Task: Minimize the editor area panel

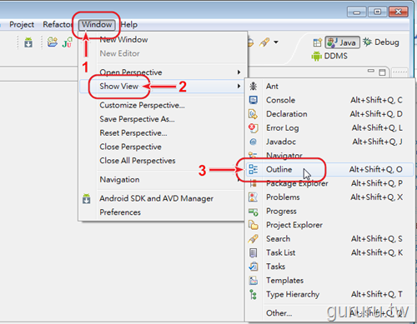Action: point(371,71)
